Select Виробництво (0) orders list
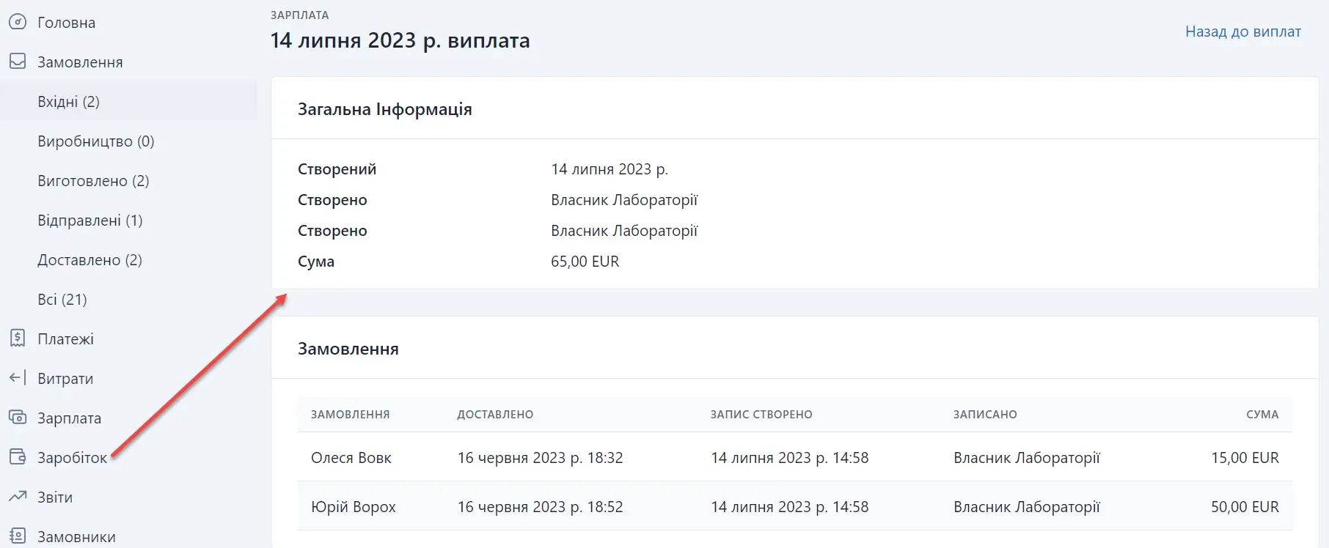1329x548 pixels. (x=96, y=141)
